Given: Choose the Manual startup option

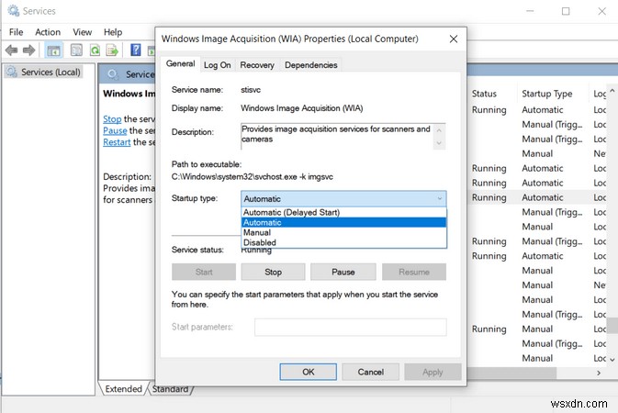Looking at the screenshot, I should click(x=343, y=232).
